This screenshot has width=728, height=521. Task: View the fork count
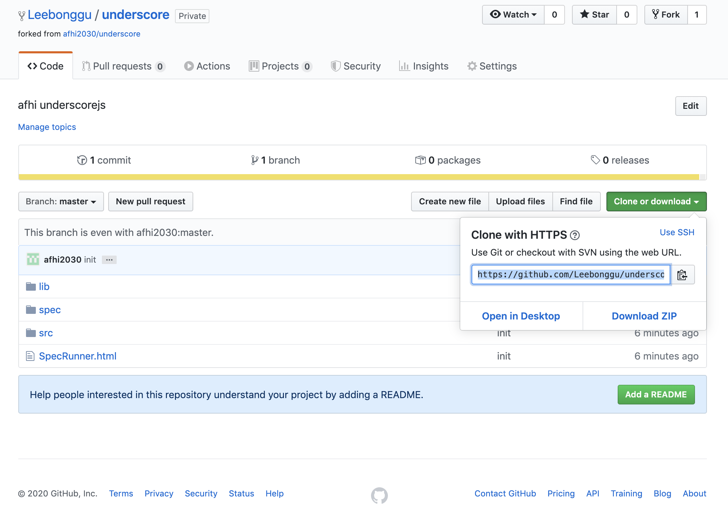pyautogui.click(x=697, y=15)
